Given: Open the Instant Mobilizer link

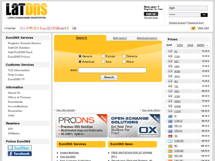Looking at the screenshot, I should (69, 152).
